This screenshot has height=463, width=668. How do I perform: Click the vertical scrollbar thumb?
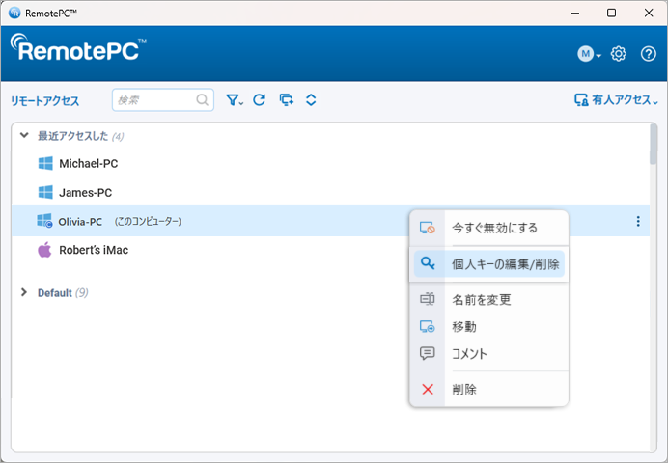click(x=654, y=144)
